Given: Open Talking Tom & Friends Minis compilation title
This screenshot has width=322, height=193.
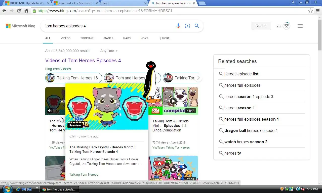Looking at the screenshot, I should tap(171, 126).
